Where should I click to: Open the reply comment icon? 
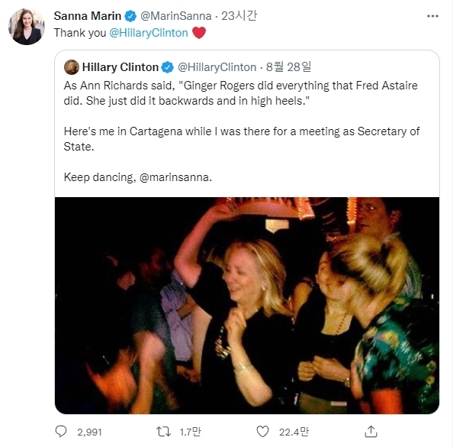tap(61, 432)
